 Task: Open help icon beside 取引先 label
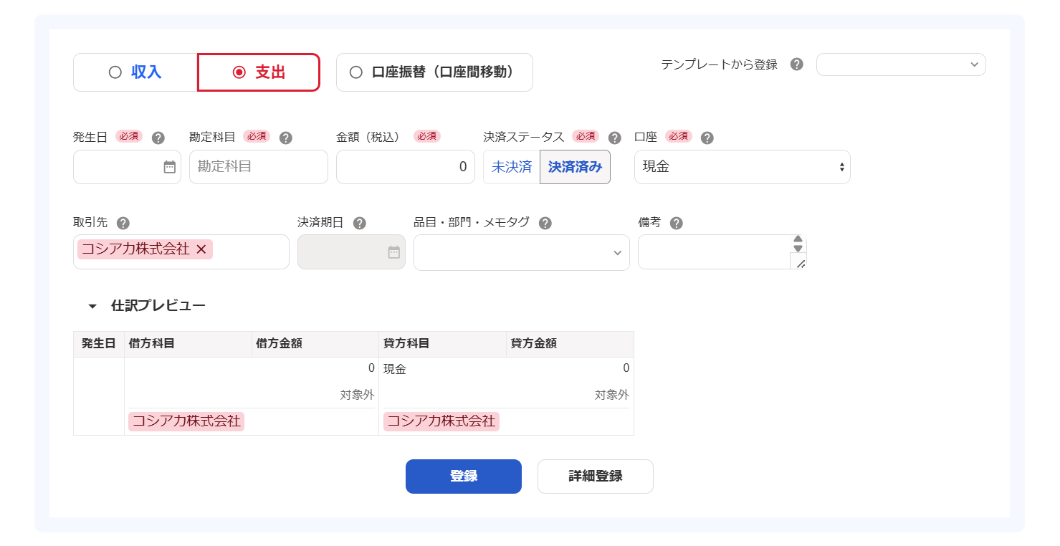[x=123, y=223]
